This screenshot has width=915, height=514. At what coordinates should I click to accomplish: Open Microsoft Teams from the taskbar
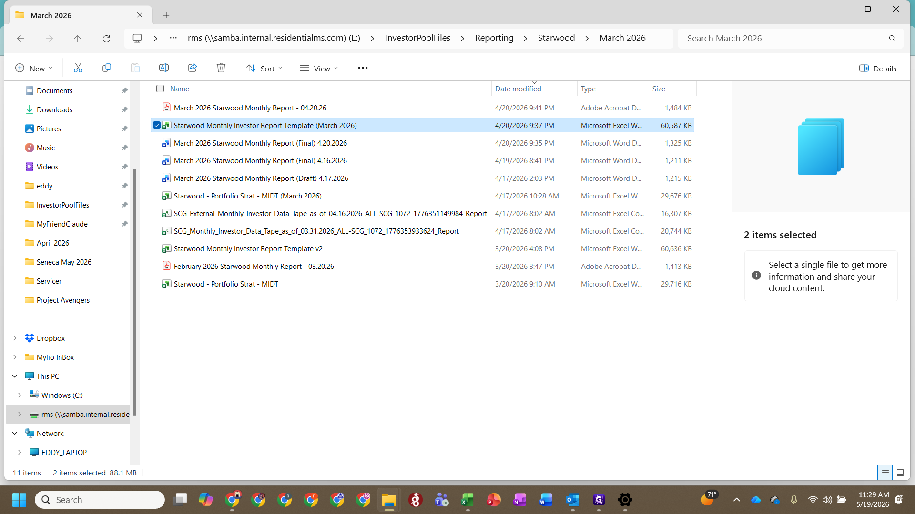click(x=441, y=500)
